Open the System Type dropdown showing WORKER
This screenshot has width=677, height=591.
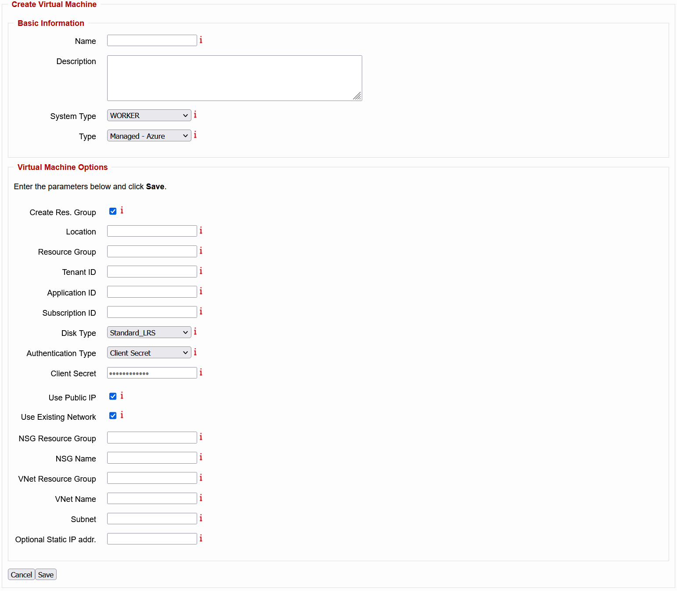[149, 115]
